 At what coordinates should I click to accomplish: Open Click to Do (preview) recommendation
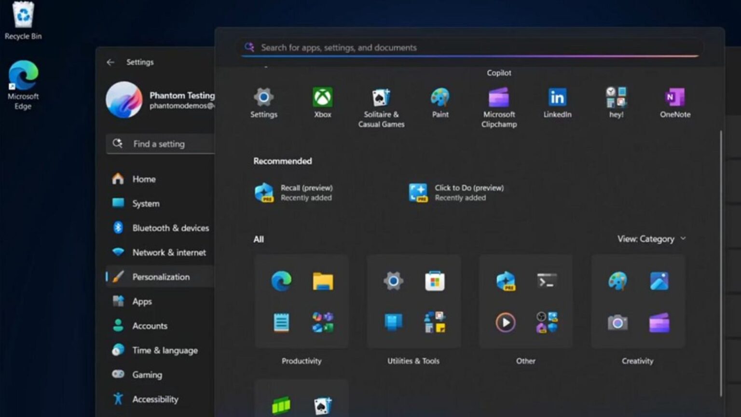pyautogui.click(x=456, y=193)
